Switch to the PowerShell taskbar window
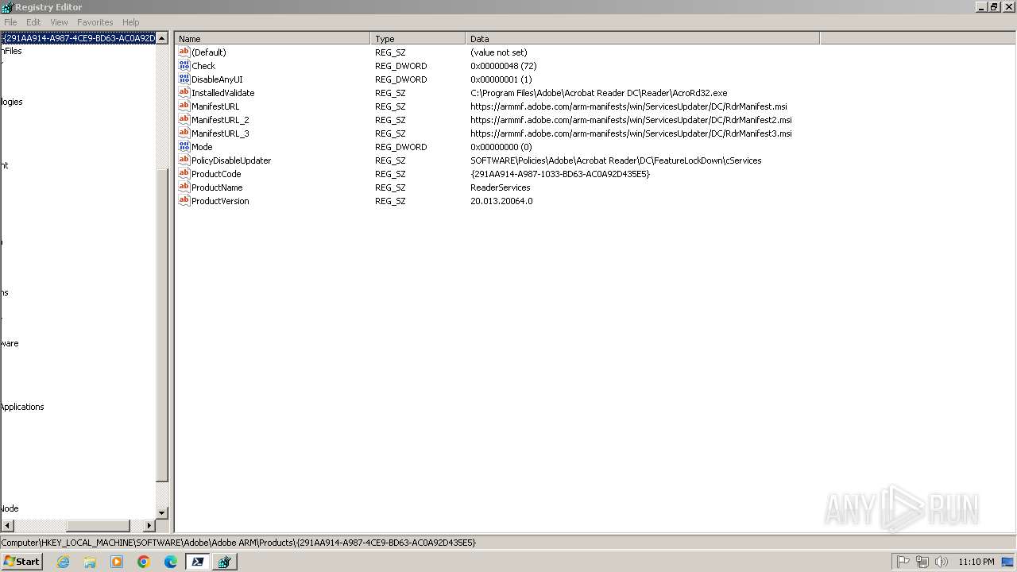1017x572 pixels. point(198,562)
